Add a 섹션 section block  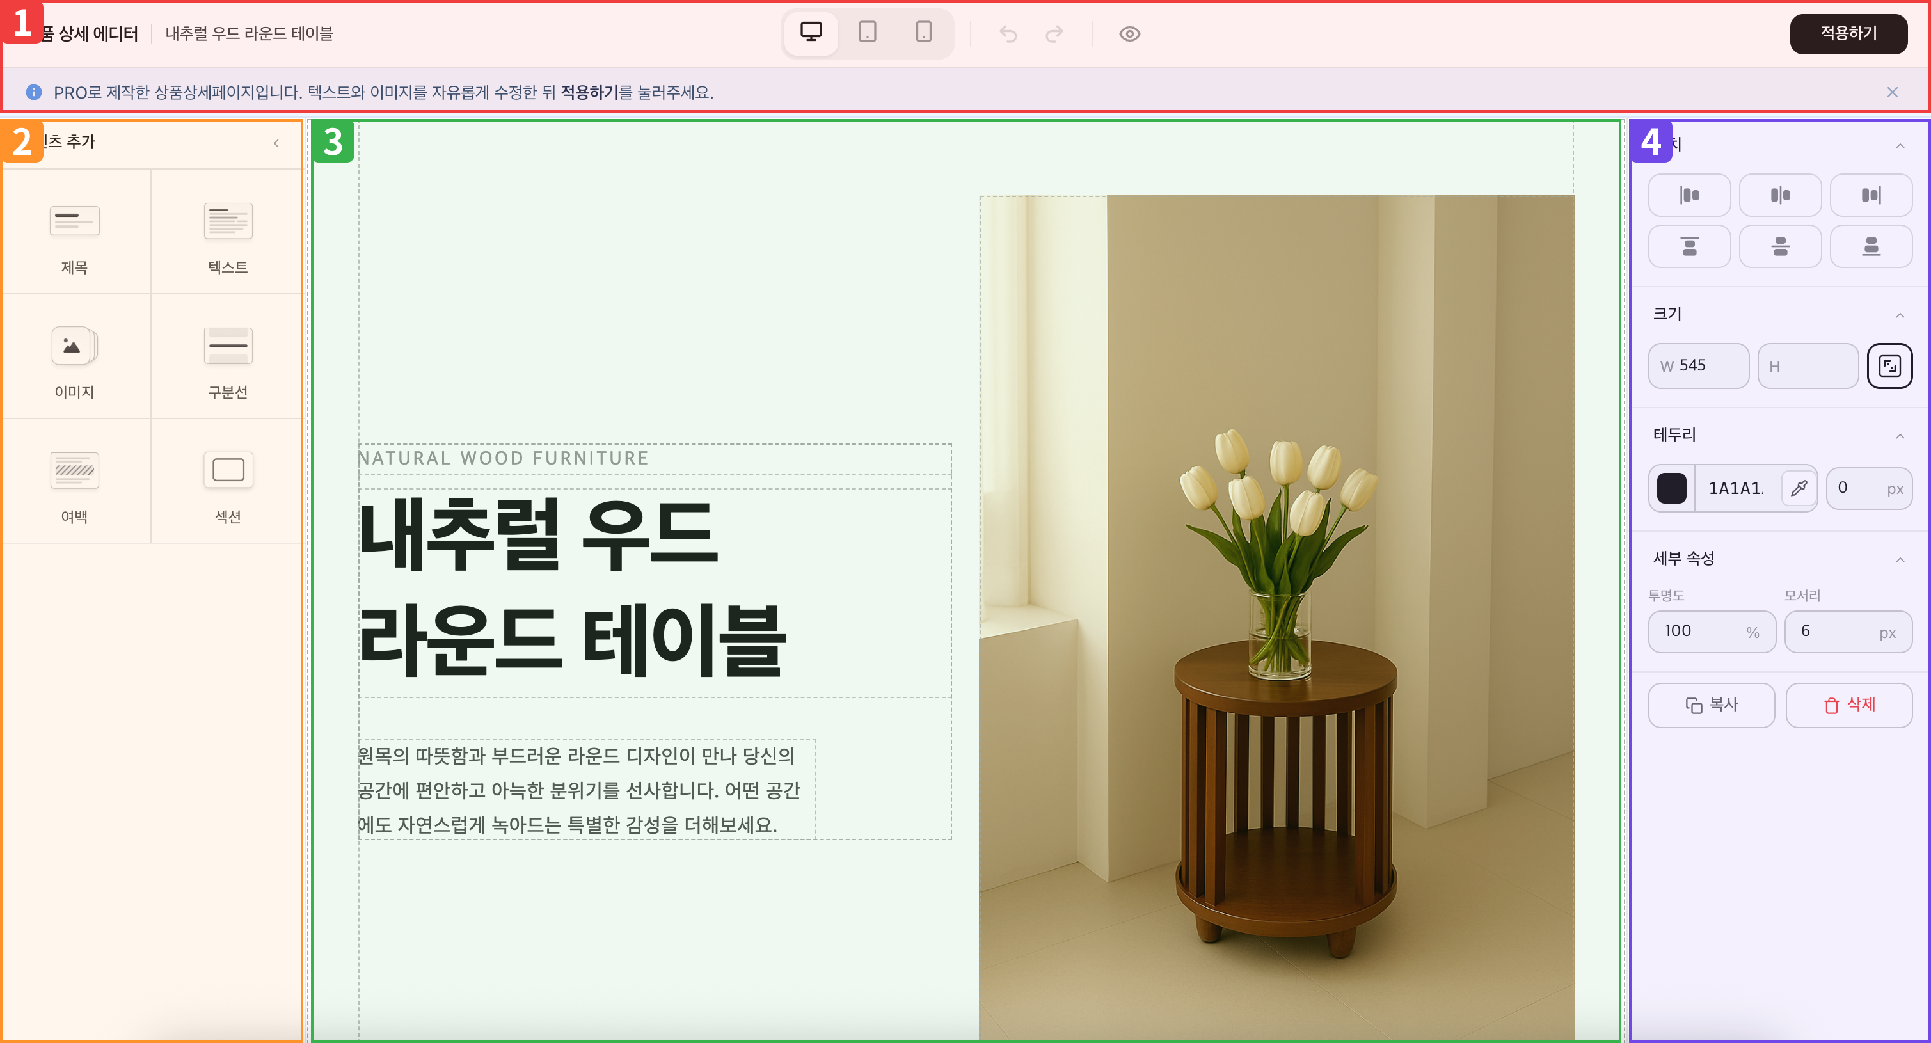[228, 481]
